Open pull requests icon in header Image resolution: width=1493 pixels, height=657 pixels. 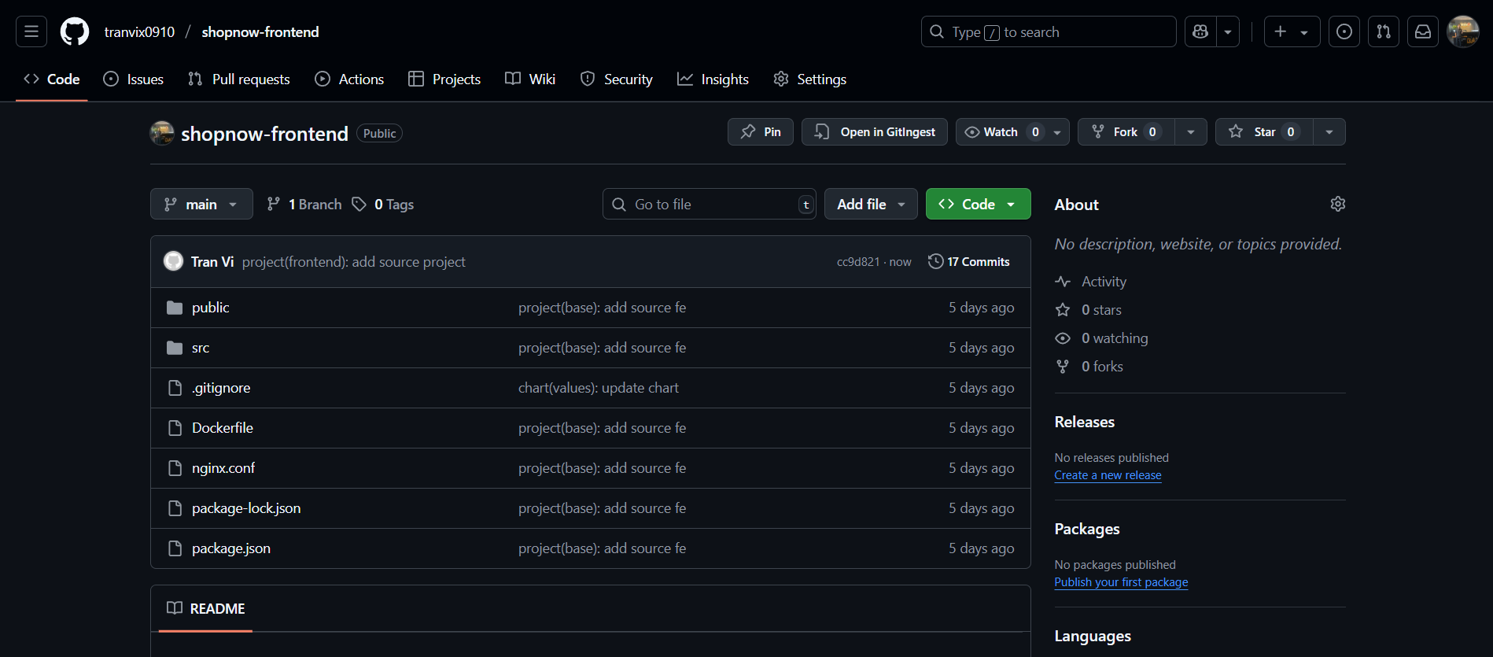click(x=1384, y=31)
